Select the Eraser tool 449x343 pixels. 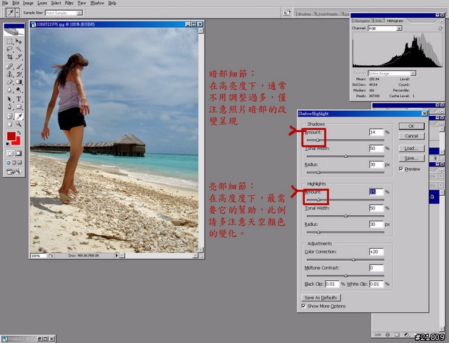click(10, 82)
